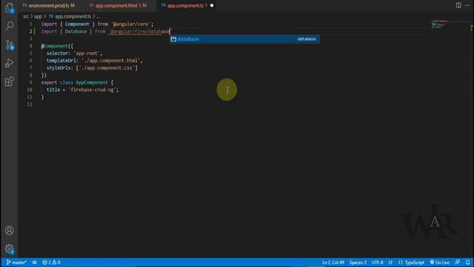Open the Manage gear icon
Viewport: 474px width, 267px height.
(x=10, y=249)
